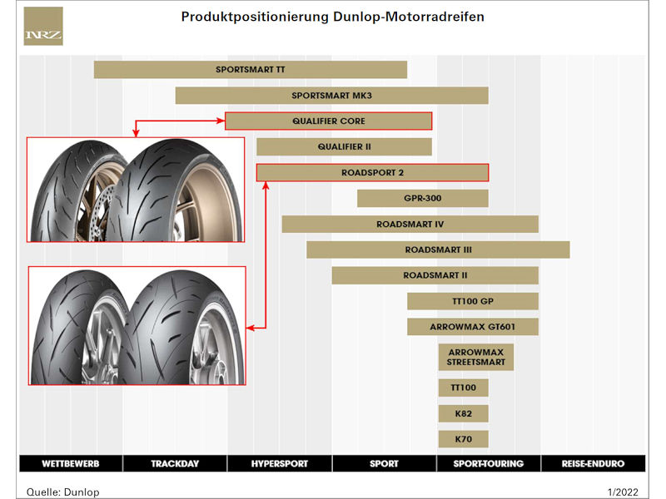Select the SPORTSMART MK3 bar
This screenshot has height=499, width=666.
(x=331, y=96)
